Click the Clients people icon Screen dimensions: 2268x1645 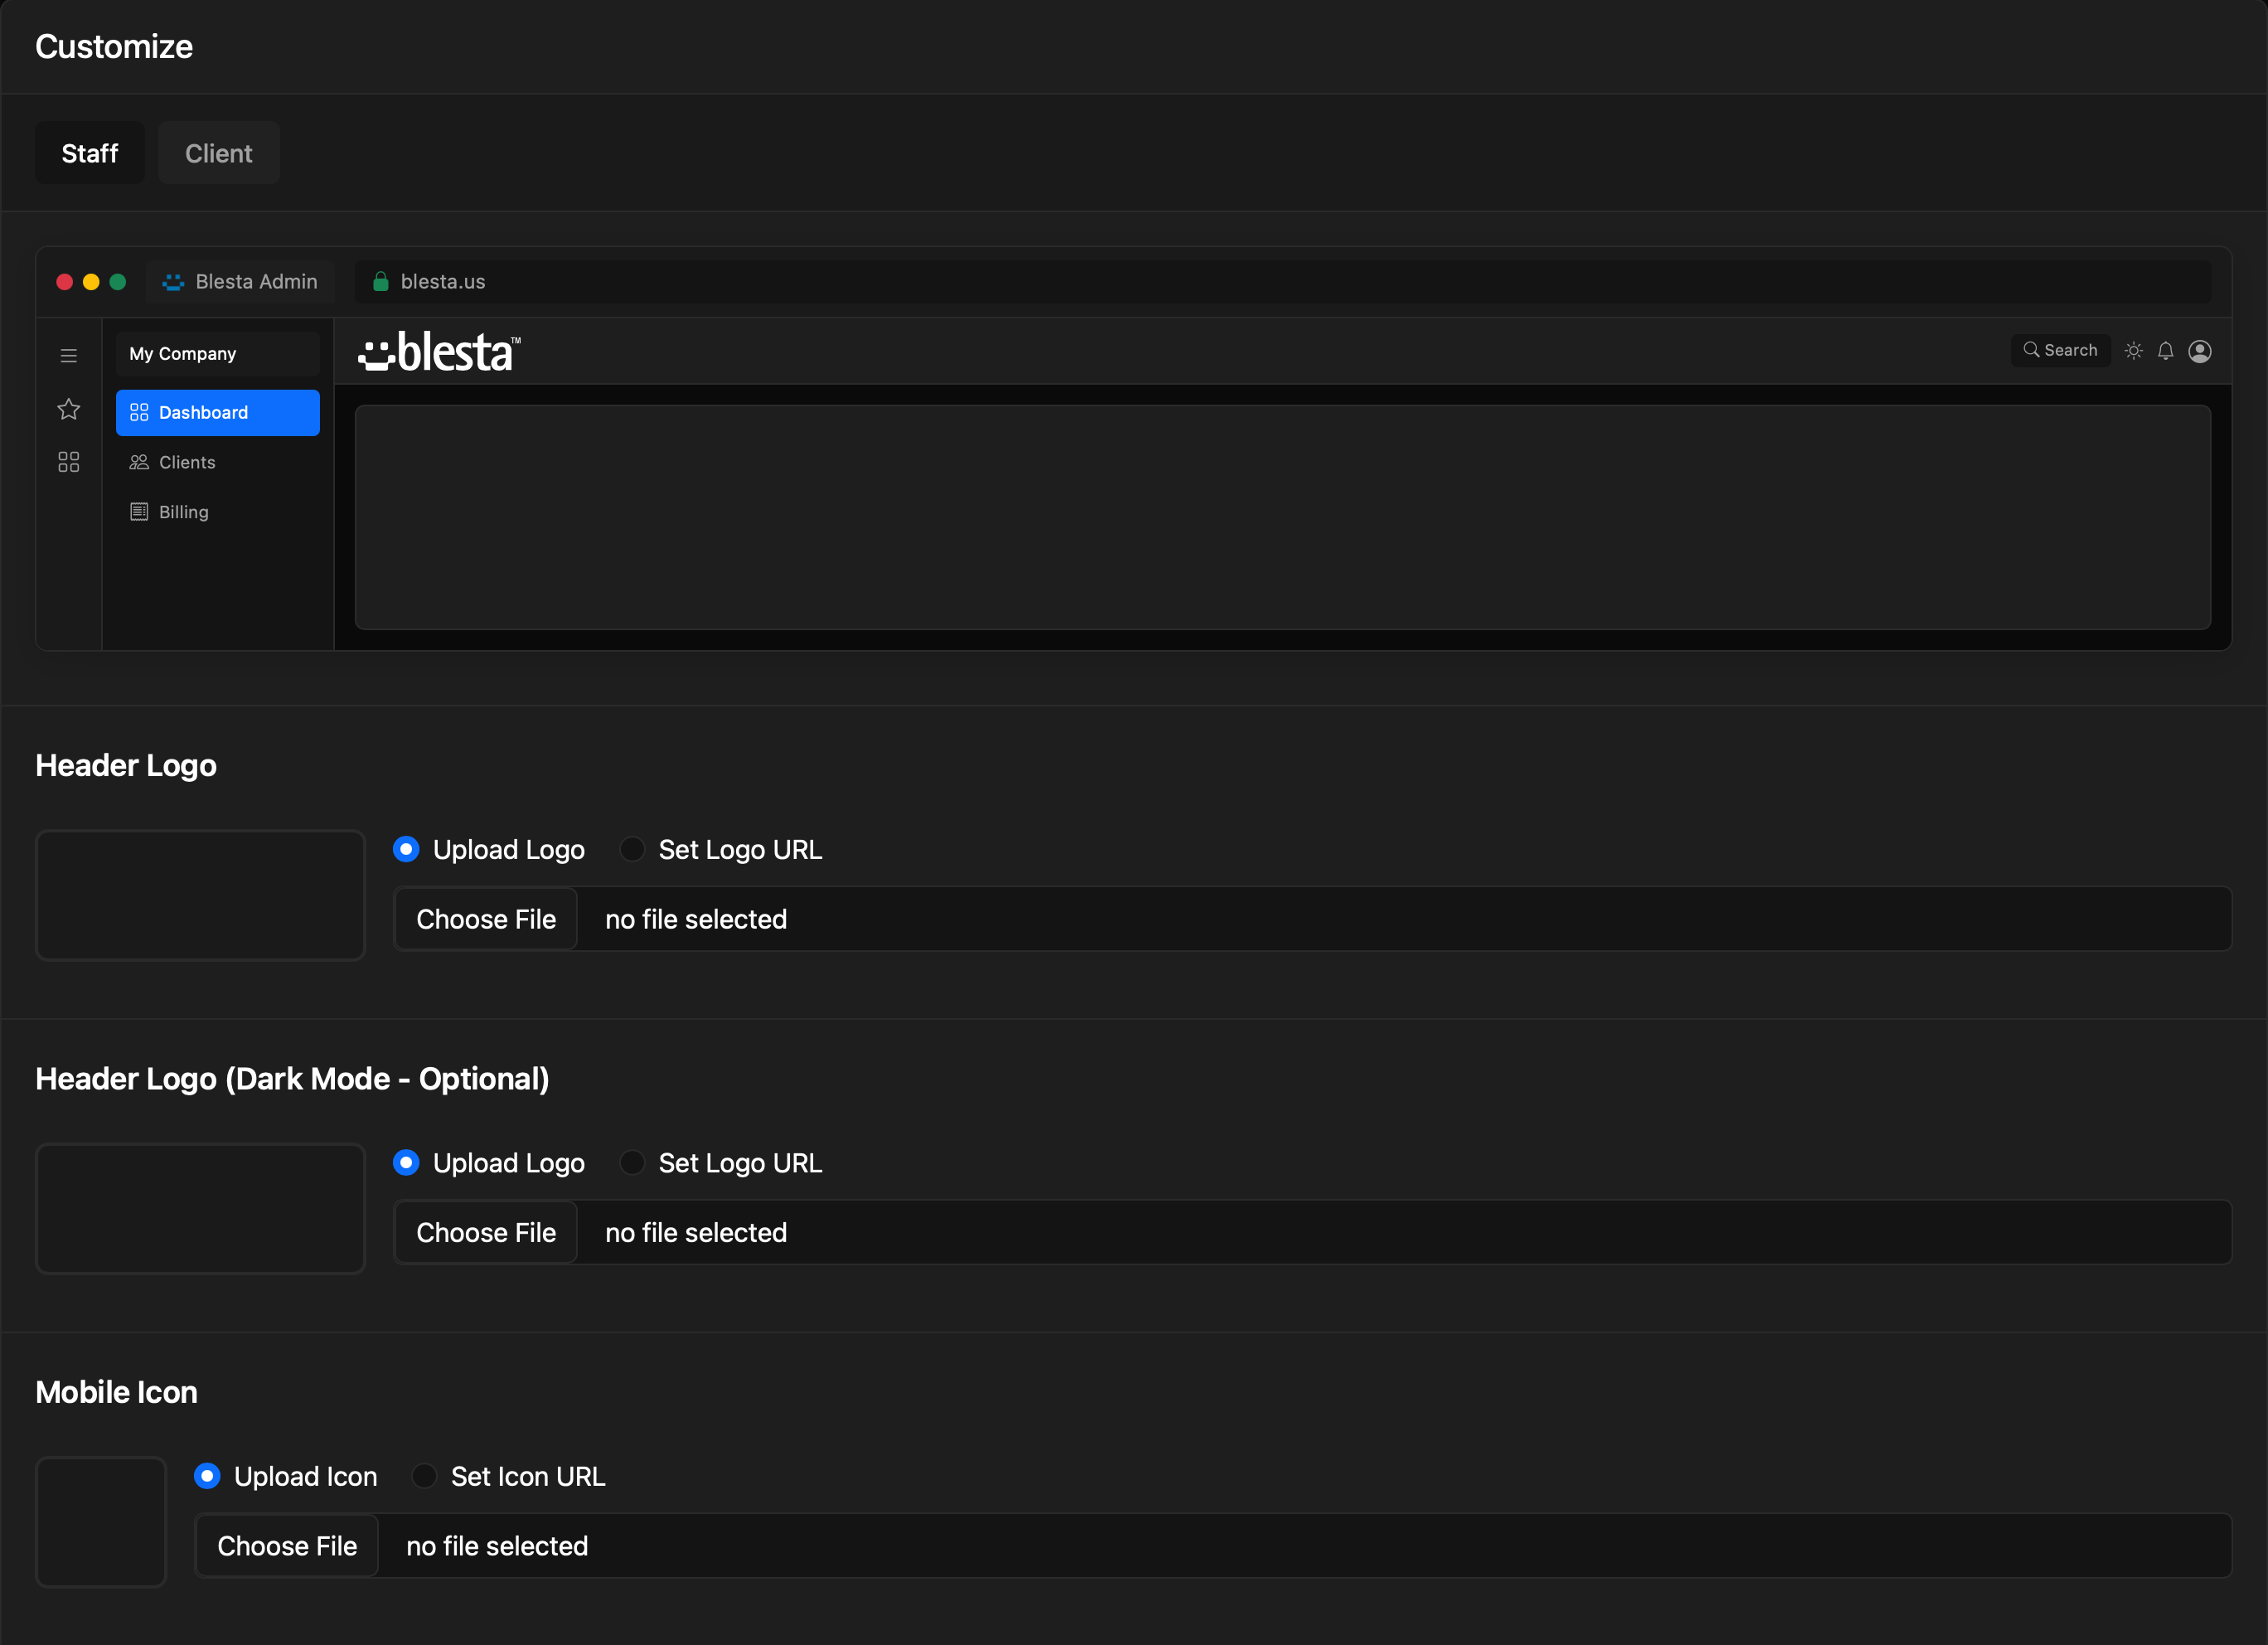pyautogui.click(x=139, y=462)
